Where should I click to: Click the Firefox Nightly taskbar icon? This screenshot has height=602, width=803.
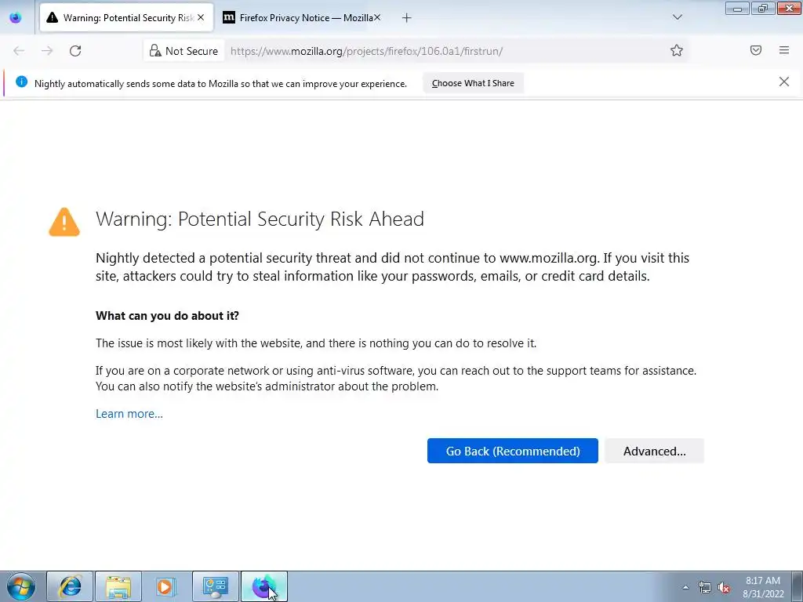(263, 586)
